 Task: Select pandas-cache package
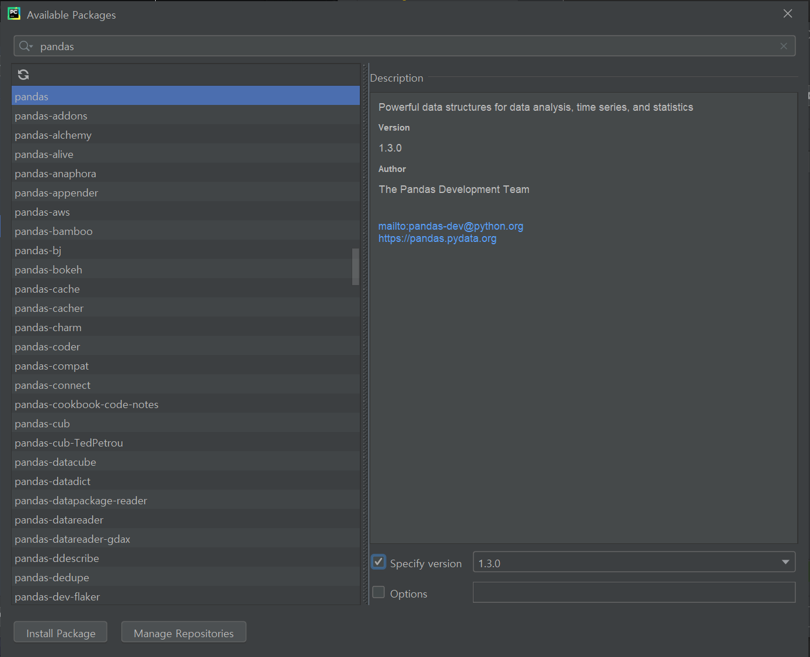pyautogui.click(x=185, y=289)
